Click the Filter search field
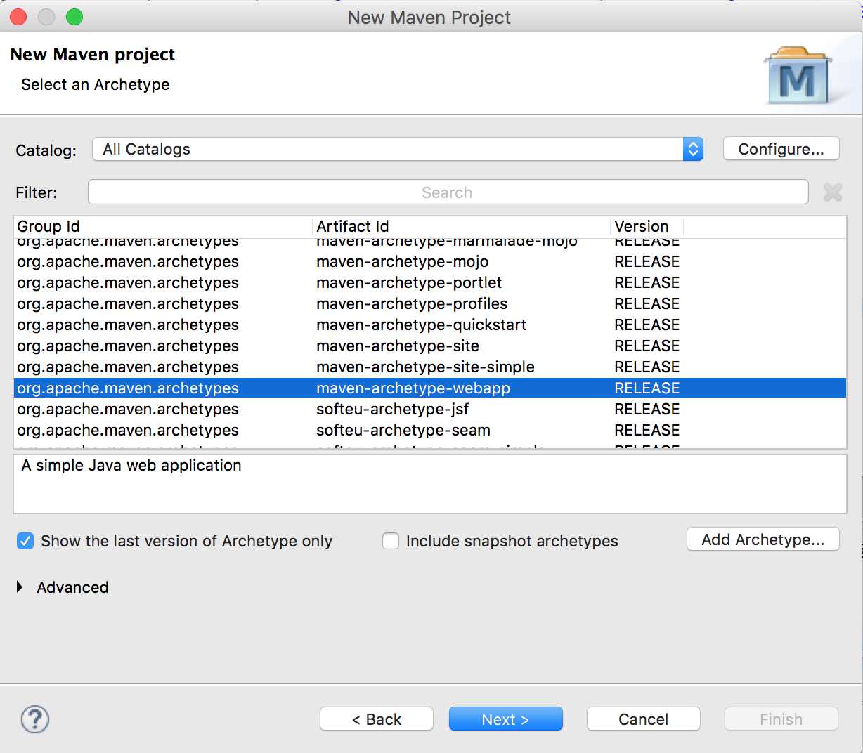Image resolution: width=863 pixels, height=753 pixels. point(448,192)
